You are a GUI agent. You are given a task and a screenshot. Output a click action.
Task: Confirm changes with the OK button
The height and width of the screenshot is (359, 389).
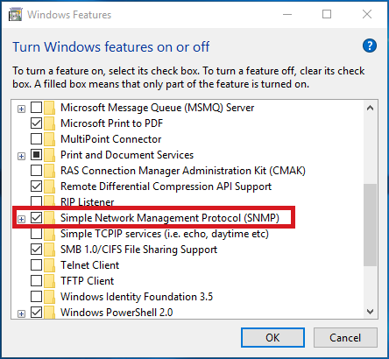[x=272, y=337]
